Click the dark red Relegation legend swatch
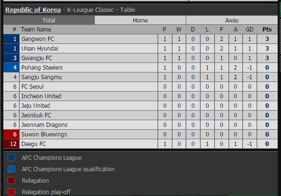The width and height of the screenshot is (281, 196). coord(11,181)
